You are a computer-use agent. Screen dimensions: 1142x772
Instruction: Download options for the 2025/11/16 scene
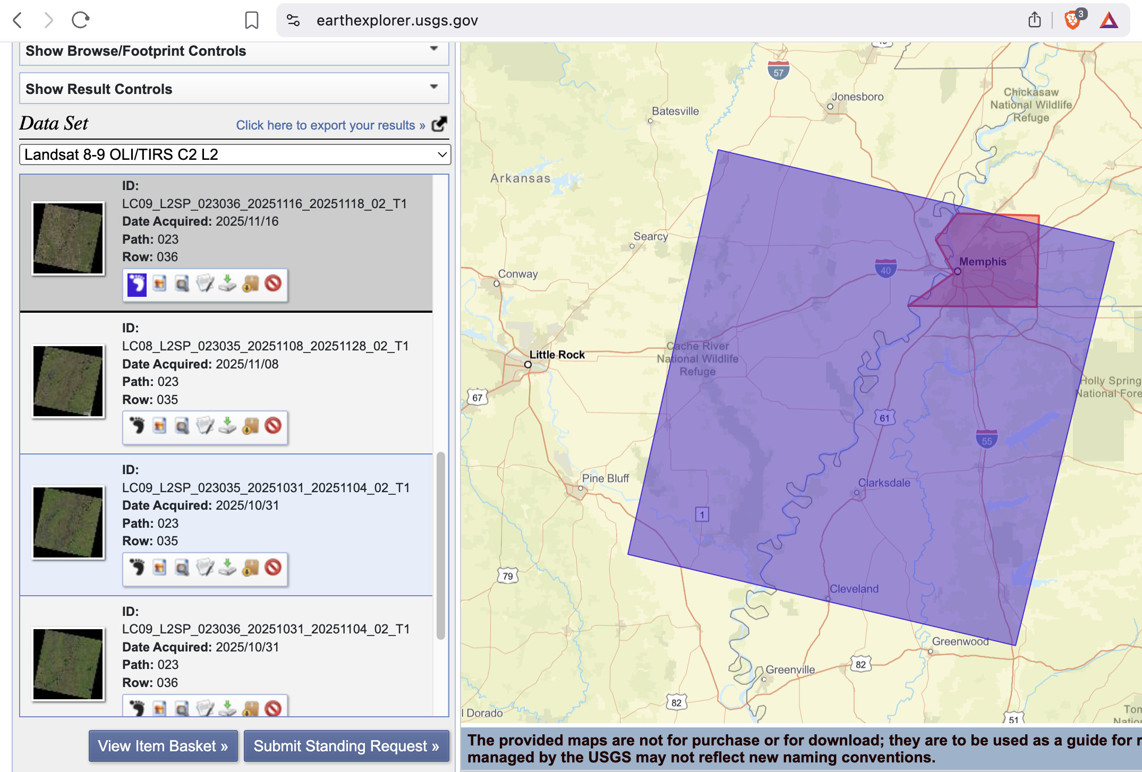[x=227, y=284]
